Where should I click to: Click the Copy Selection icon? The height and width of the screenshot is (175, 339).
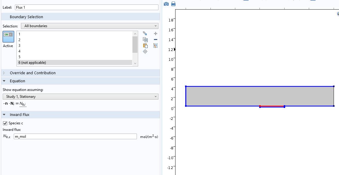click(x=145, y=40)
